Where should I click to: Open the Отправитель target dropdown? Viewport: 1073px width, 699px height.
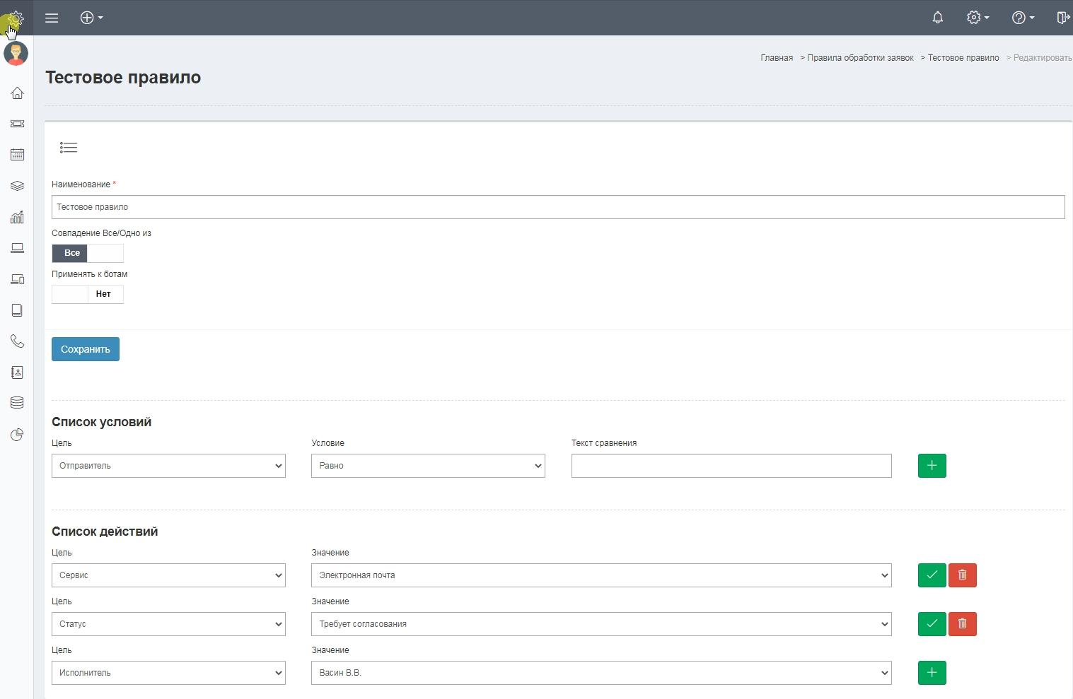tap(168, 466)
